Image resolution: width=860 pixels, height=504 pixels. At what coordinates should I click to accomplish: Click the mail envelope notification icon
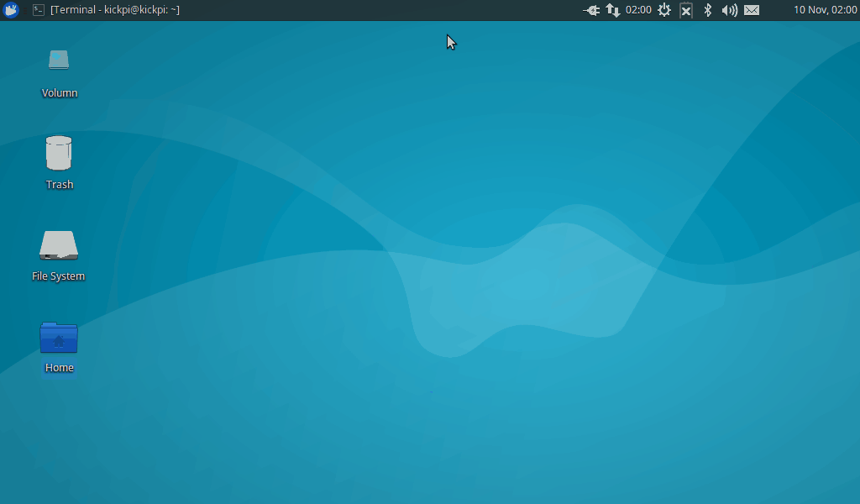pos(752,10)
